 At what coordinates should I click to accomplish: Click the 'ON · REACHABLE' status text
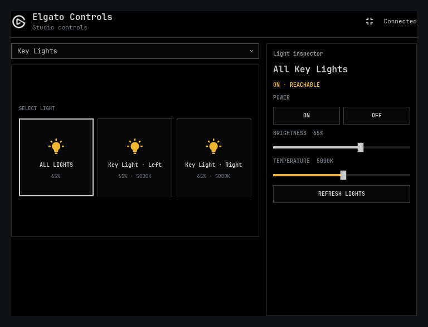[x=296, y=85]
